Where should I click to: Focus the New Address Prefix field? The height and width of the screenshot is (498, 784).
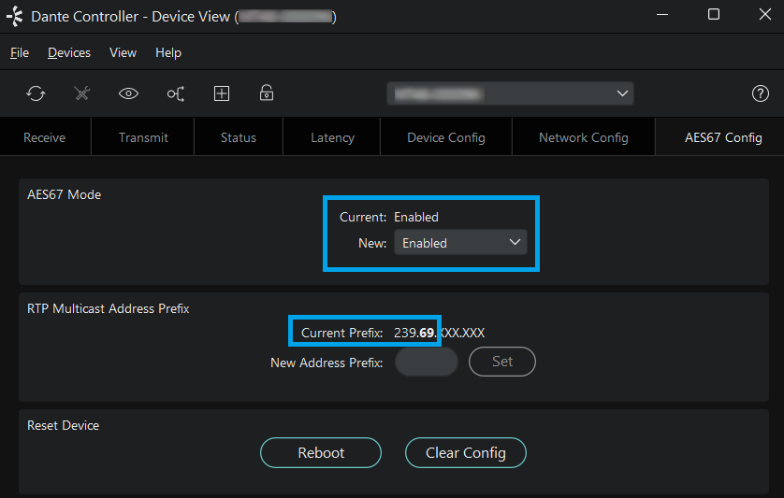[427, 362]
